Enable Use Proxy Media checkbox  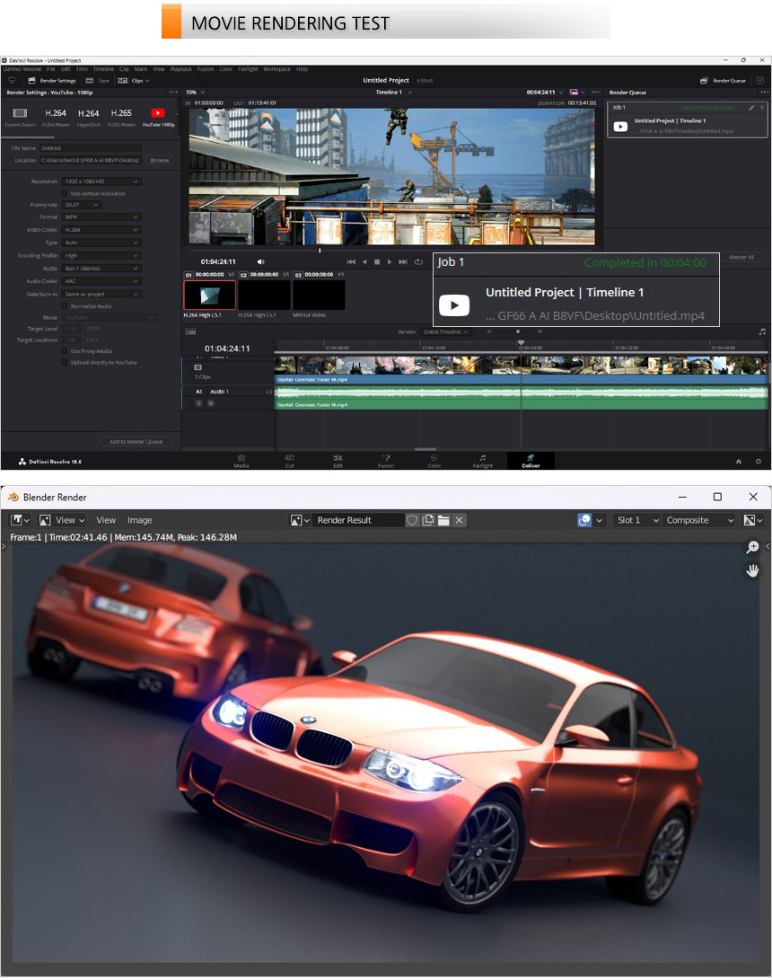pos(65,351)
